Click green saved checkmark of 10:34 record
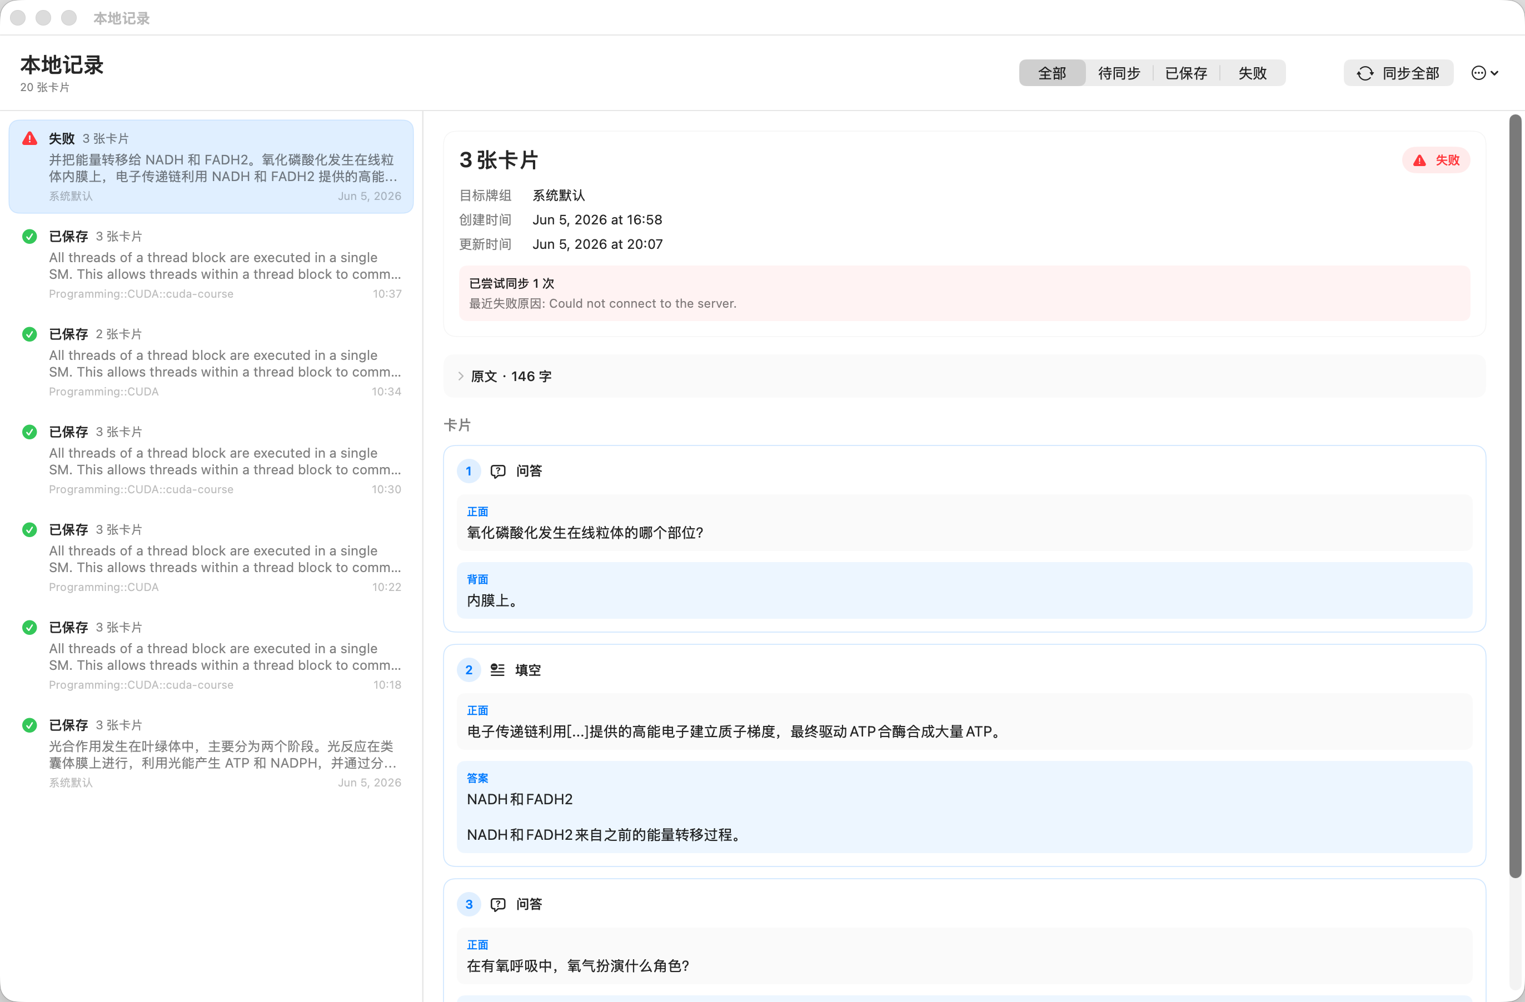1525x1002 pixels. point(29,334)
